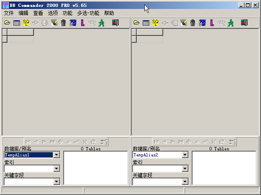The width and height of the screenshot is (261, 195).
Task: Open the 功能 menu
Action: (67, 13)
